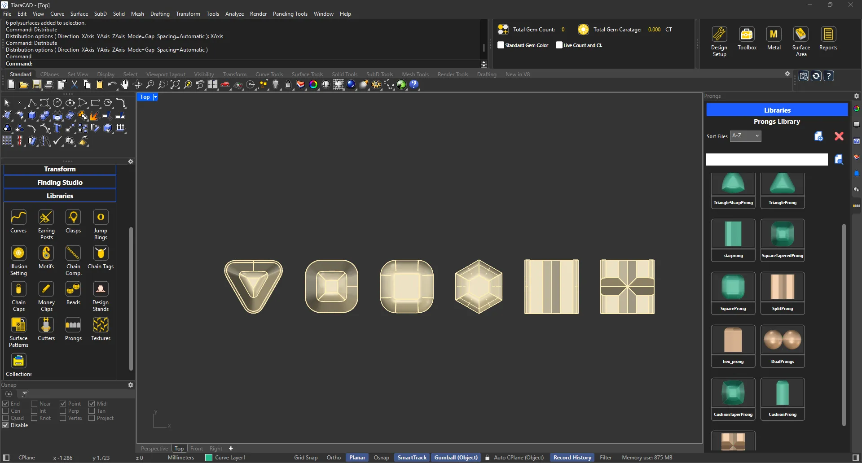
Task: Open the Clasps library icon
Action: [73, 218]
